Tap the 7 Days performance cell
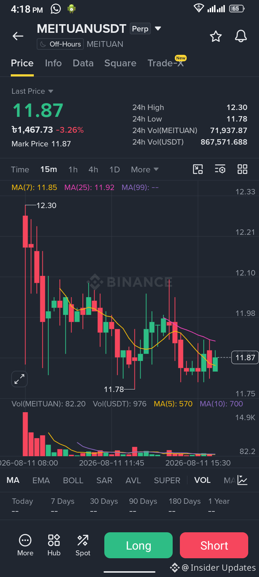Screen dimensions: 259x577 tap(63, 506)
